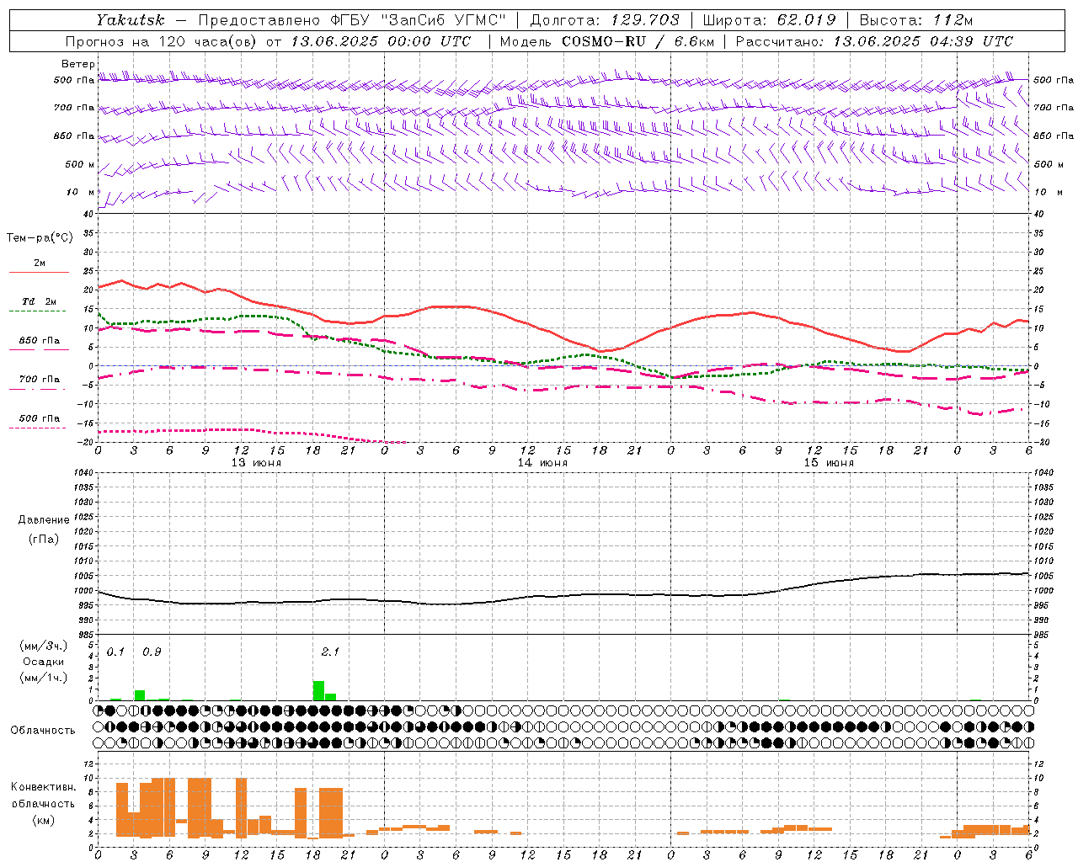Click the tallest green precipitation bar under 2.1
The width and height of the screenshot is (1078, 862).
pyautogui.click(x=318, y=690)
